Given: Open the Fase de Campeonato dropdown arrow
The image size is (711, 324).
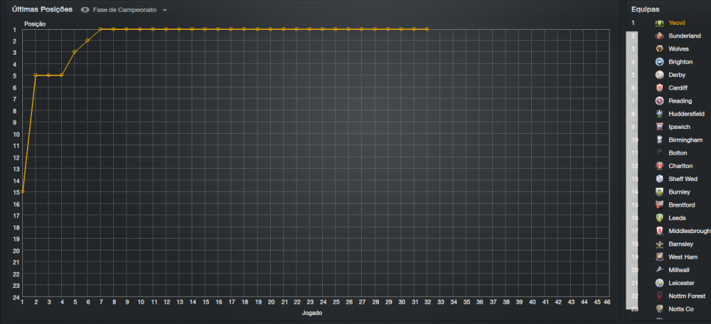Looking at the screenshot, I should pyautogui.click(x=165, y=11).
